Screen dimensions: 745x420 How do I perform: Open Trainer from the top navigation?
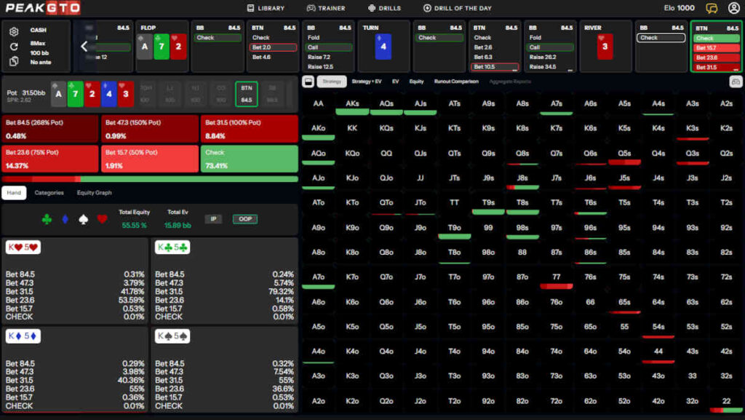(x=326, y=8)
